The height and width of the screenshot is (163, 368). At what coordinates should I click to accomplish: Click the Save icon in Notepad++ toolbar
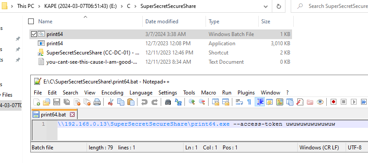tap(57, 102)
